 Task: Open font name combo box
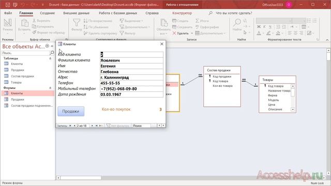point(274,21)
